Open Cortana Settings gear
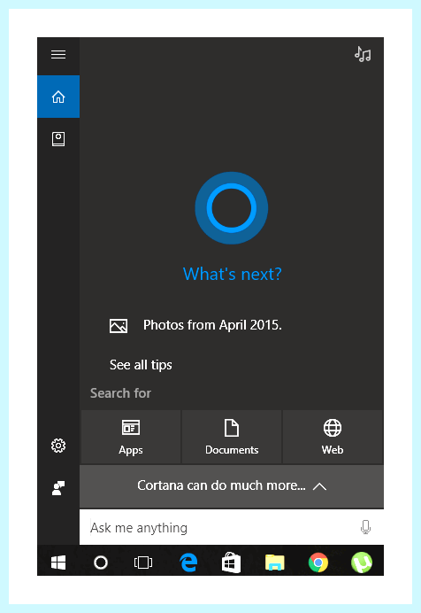Screen dimensions: 421x613 coord(58,446)
